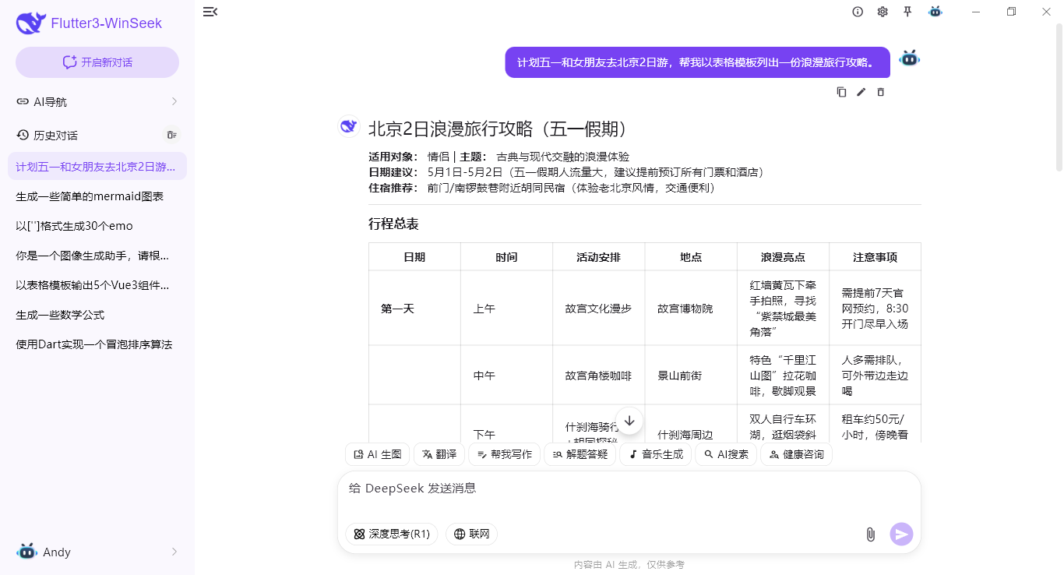Image resolution: width=1064 pixels, height=575 pixels.
Task: Copy the assistant's travel guide reply
Action: (841, 92)
